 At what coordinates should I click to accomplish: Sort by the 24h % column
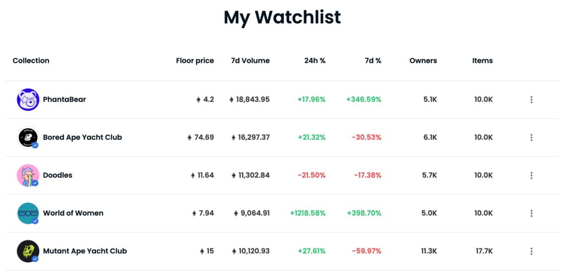[315, 61]
